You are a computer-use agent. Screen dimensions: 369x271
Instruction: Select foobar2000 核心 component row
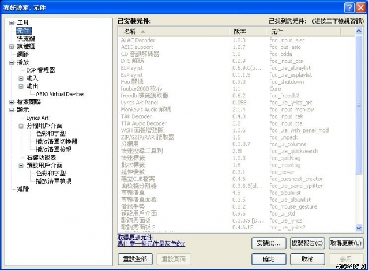(x=236, y=89)
